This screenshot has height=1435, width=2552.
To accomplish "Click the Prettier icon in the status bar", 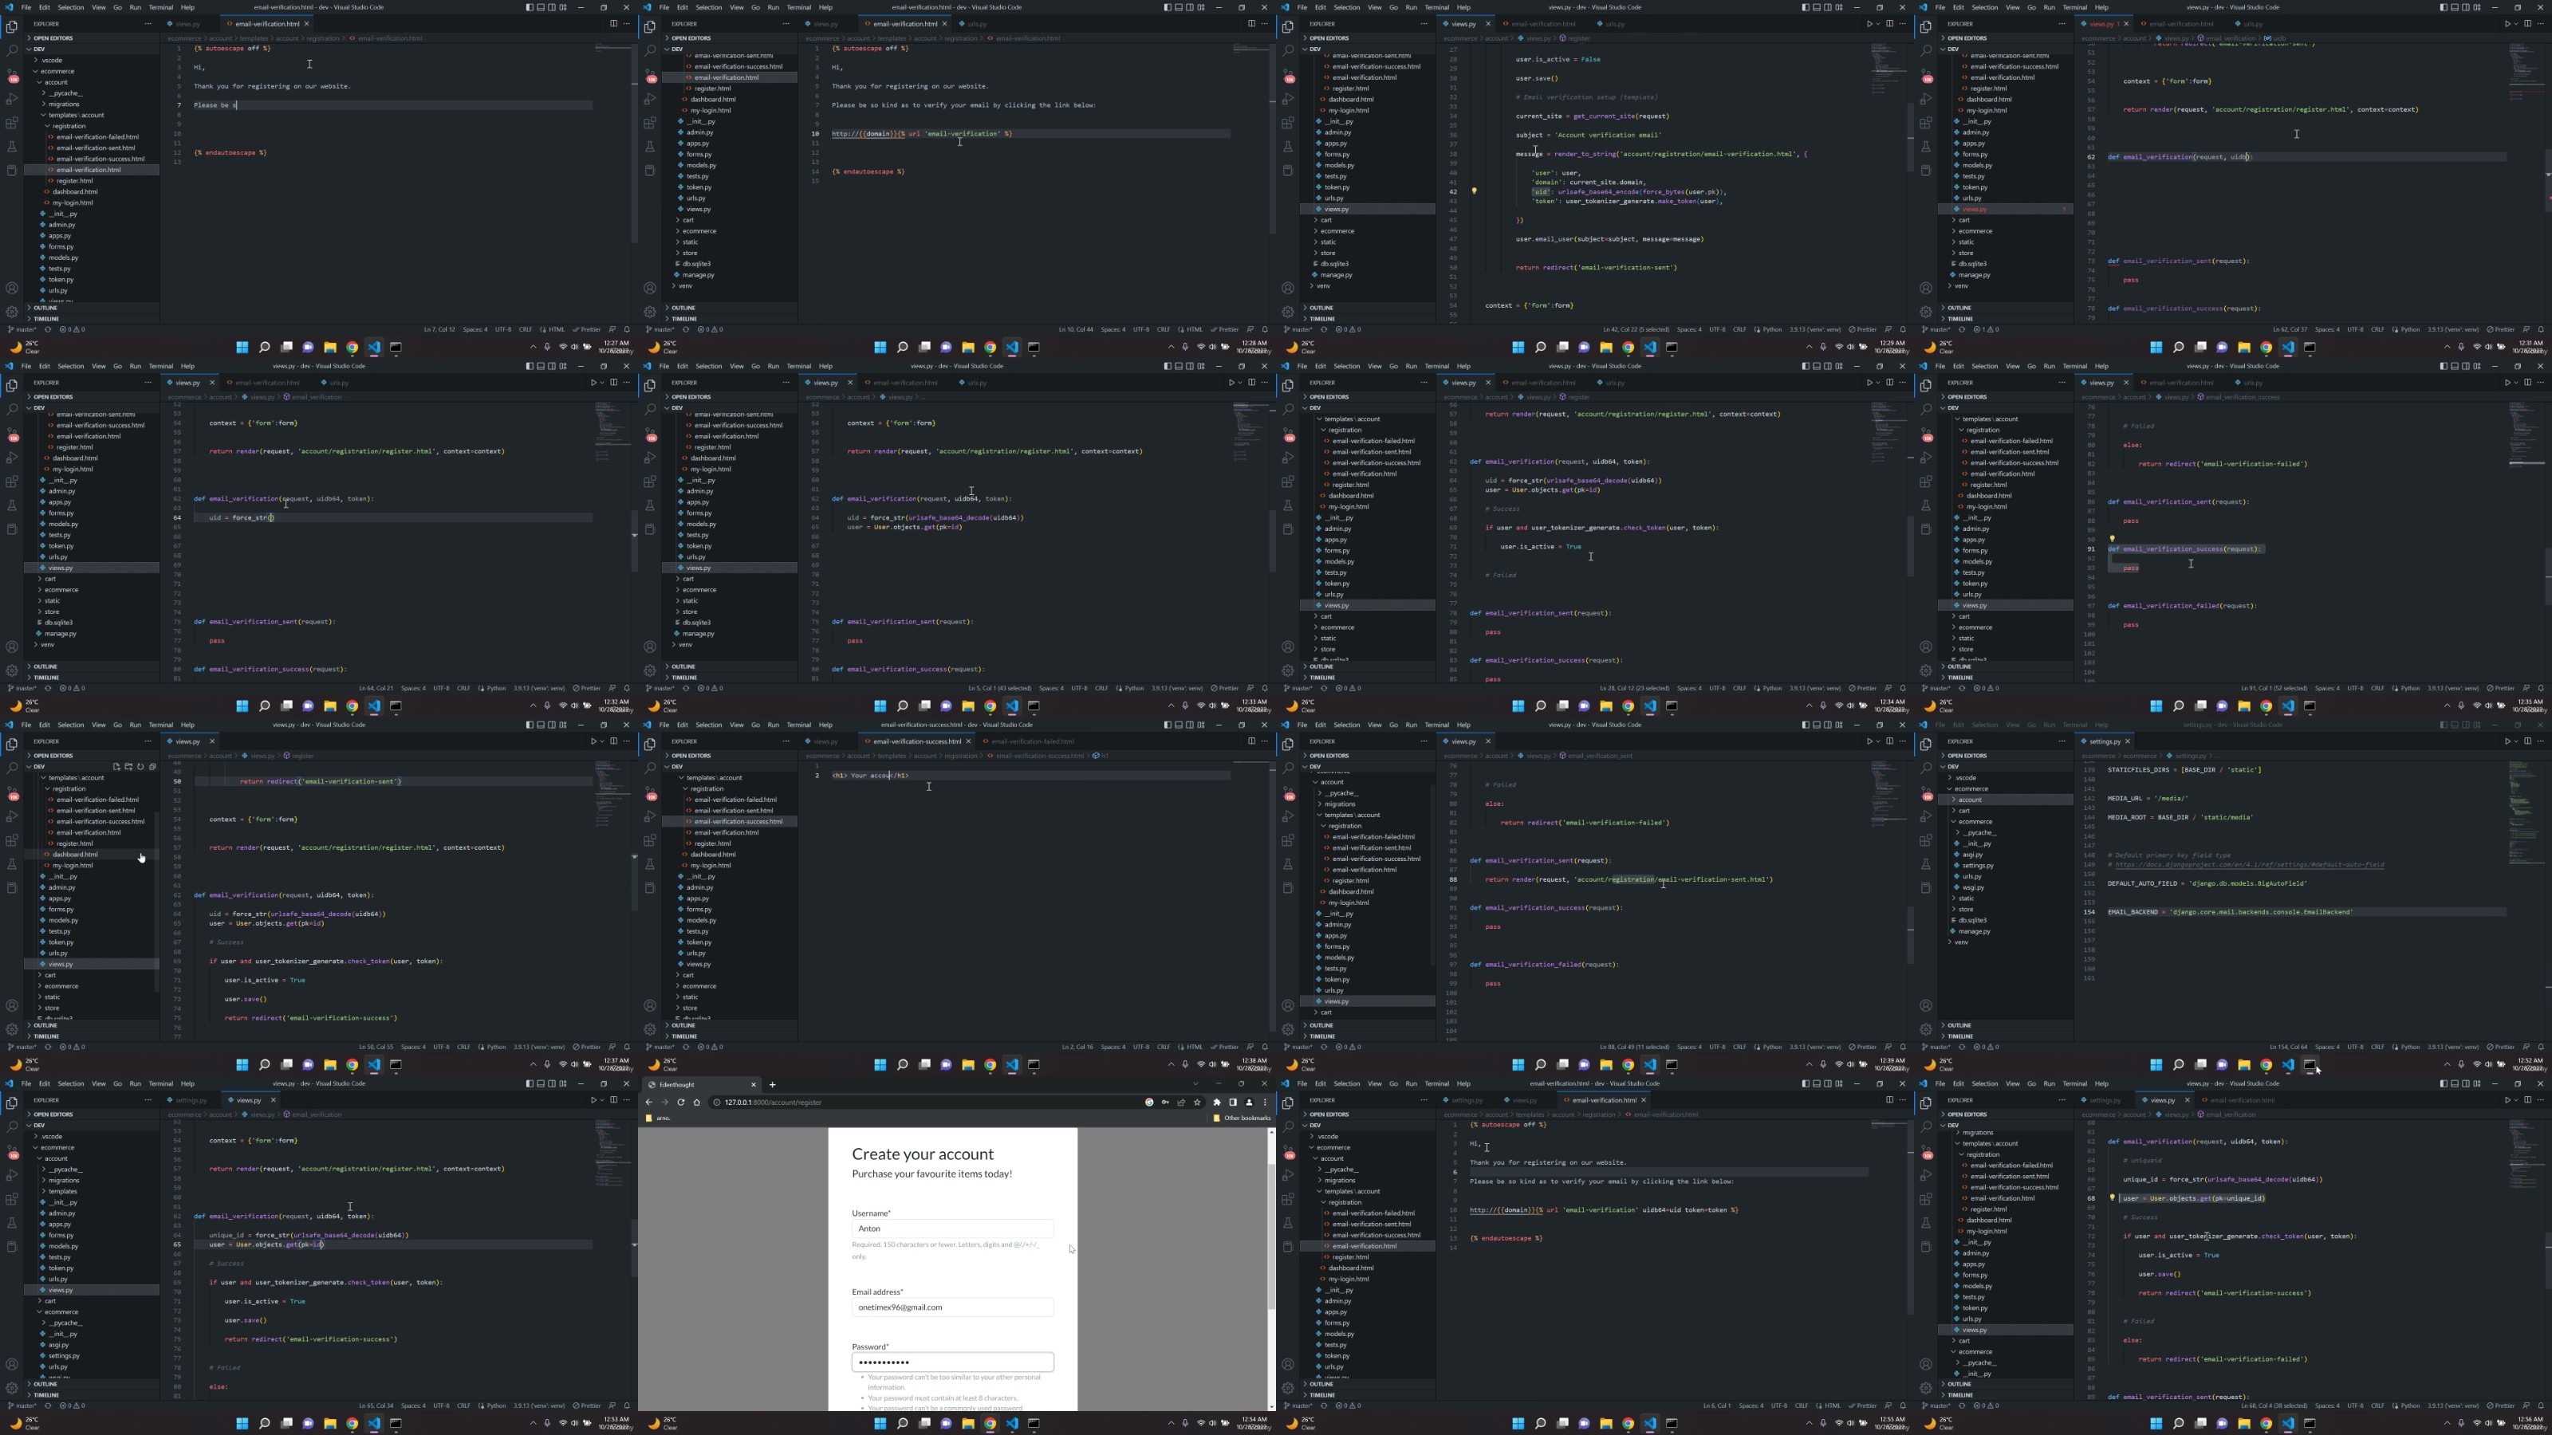I will (589, 328).
